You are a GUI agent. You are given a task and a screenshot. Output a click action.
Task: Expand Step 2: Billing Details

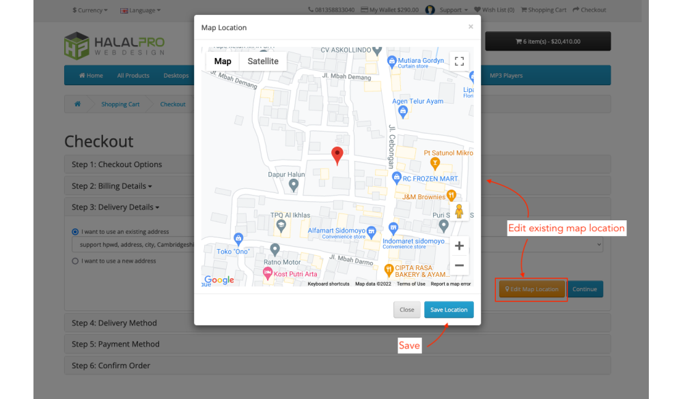coord(112,186)
